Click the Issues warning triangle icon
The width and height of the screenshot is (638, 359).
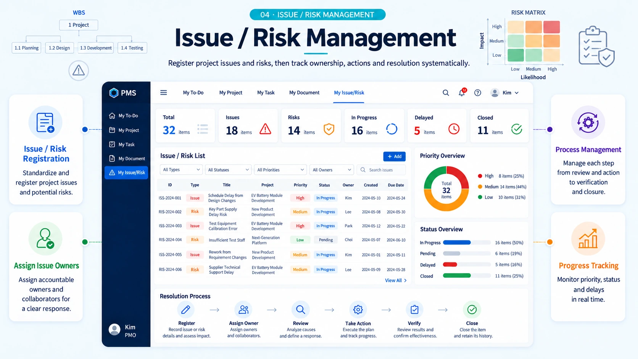[265, 129]
